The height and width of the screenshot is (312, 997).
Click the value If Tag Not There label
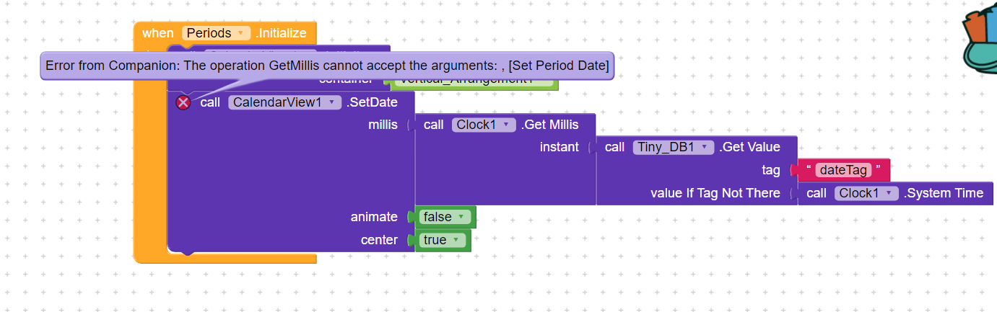[715, 193]
